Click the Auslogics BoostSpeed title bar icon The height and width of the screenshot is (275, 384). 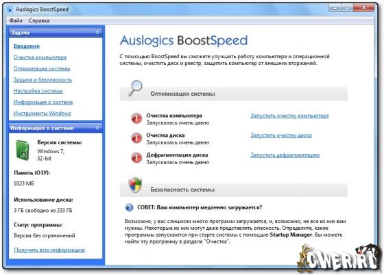click(x=10, y=9)
